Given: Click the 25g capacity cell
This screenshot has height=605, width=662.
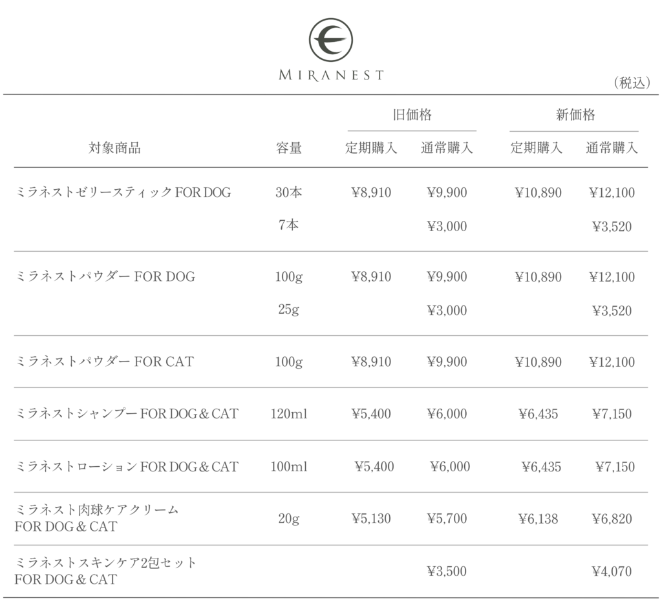Looking at the screenshot, I should [x=289, y=309].
